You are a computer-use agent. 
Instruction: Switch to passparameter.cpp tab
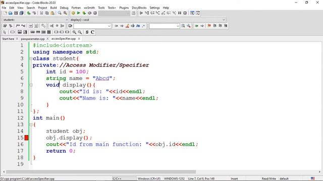point(33,39)
